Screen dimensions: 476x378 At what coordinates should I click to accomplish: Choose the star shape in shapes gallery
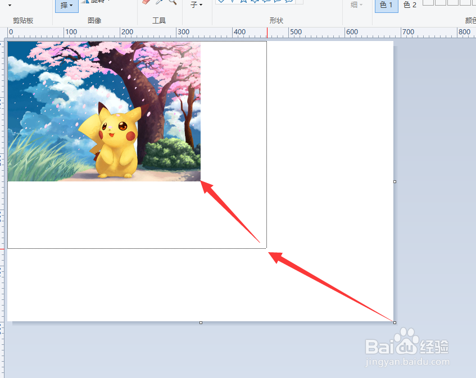(243, 2)
